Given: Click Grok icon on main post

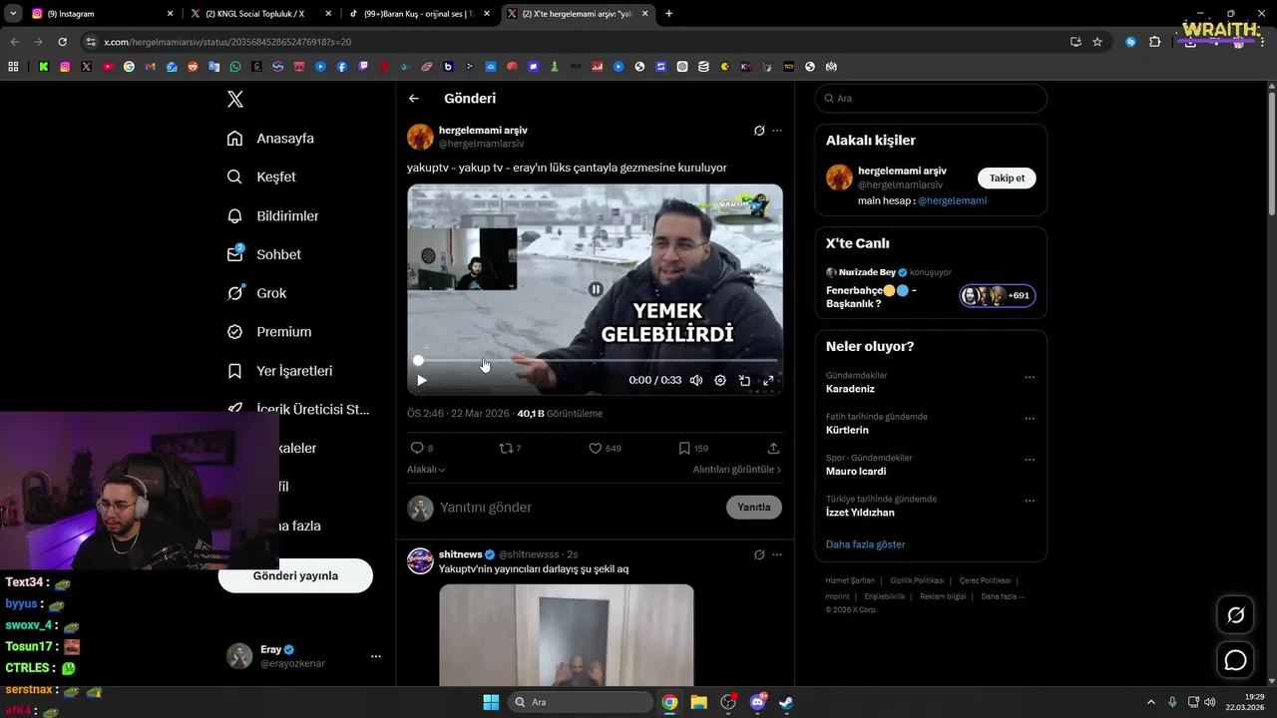Looking at the screenshot, I should point(759,131).
